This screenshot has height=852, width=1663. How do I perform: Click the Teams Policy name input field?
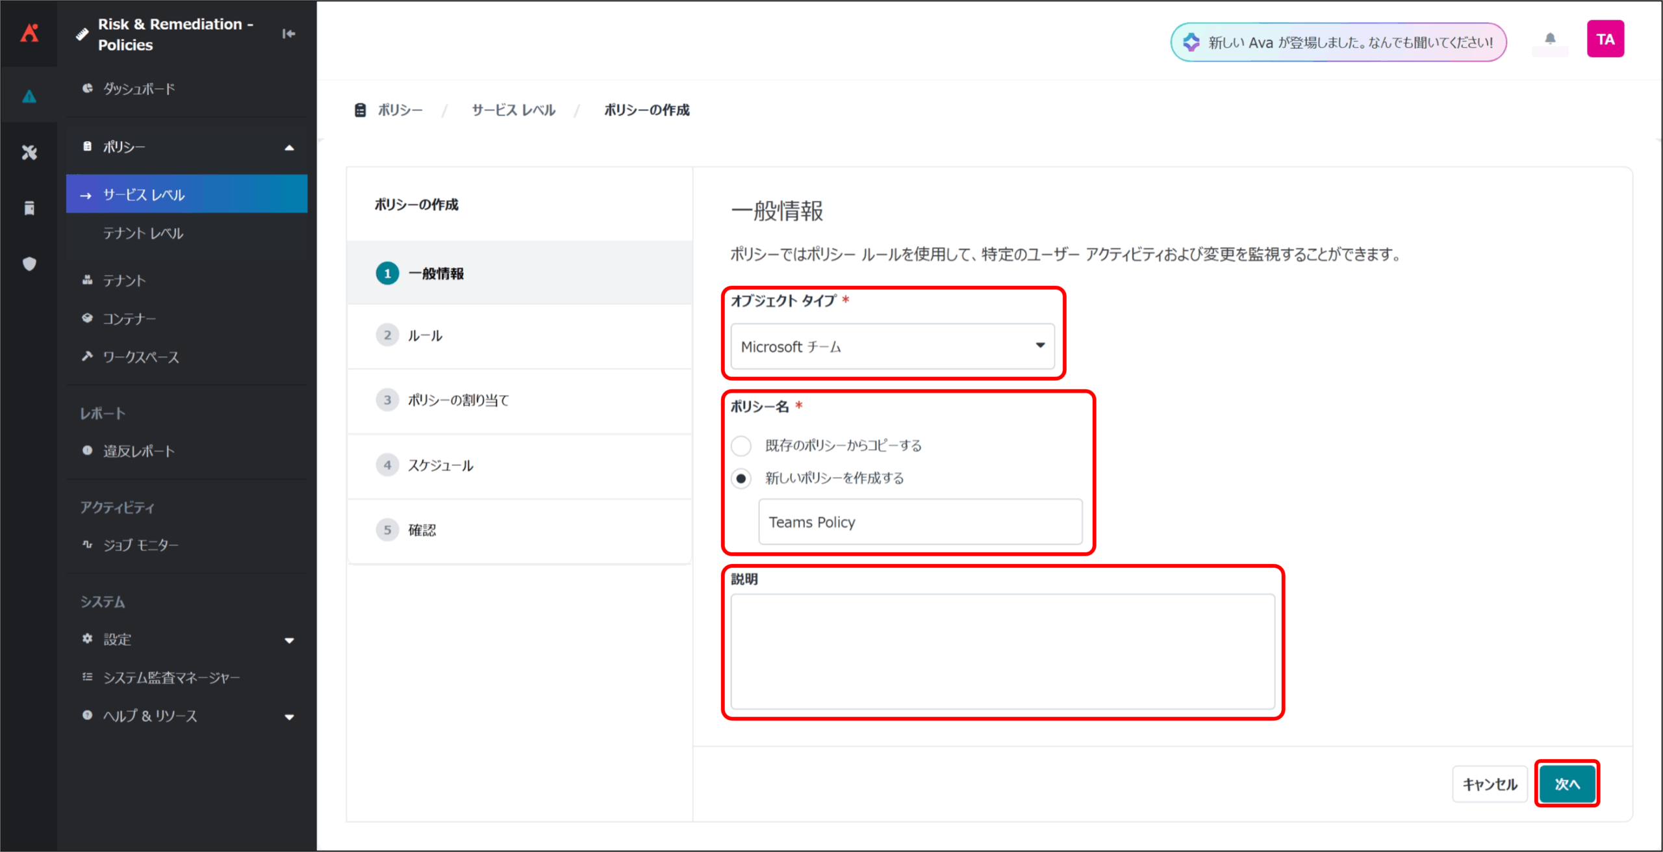pyautogui.click(x=920, y=523)
